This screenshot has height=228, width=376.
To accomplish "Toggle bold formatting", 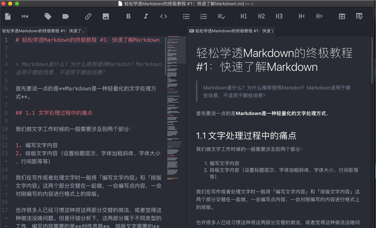I will tap(128, 16).
